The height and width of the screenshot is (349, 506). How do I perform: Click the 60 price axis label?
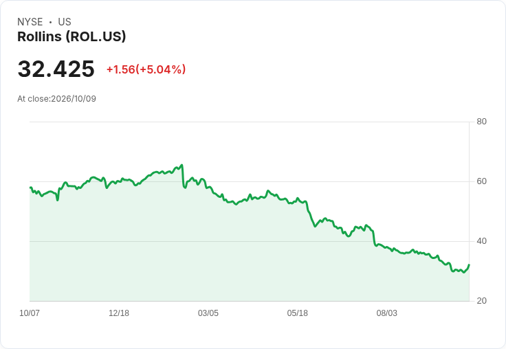tap(481, 181)
